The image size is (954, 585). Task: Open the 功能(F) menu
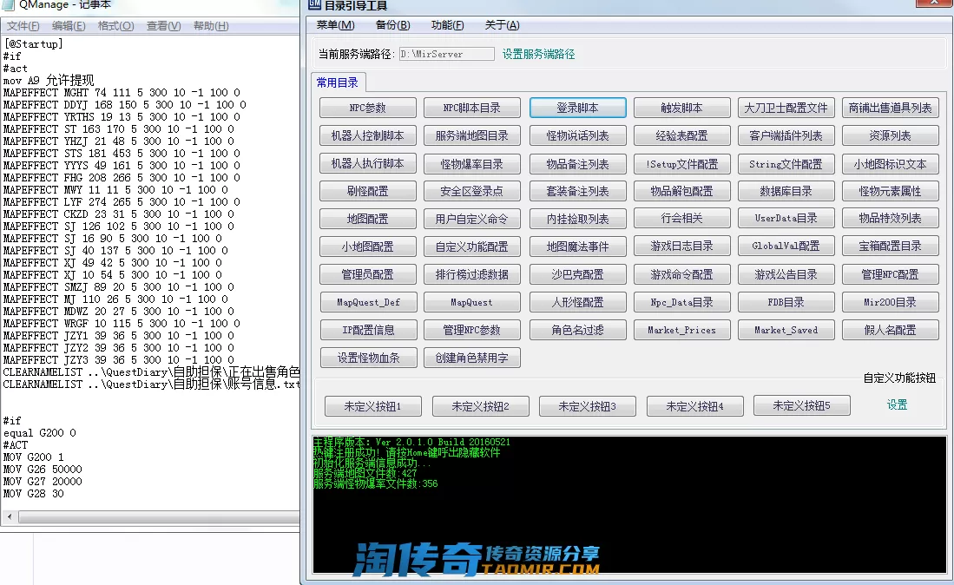[x=447, y=25]
